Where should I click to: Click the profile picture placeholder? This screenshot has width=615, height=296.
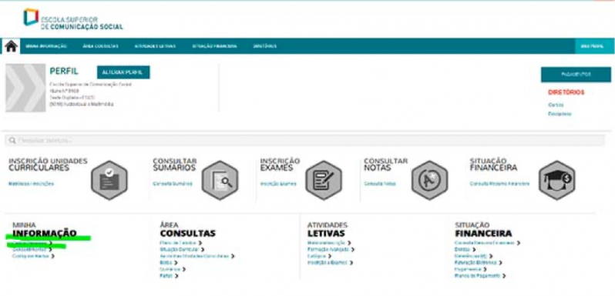[25, 88]
